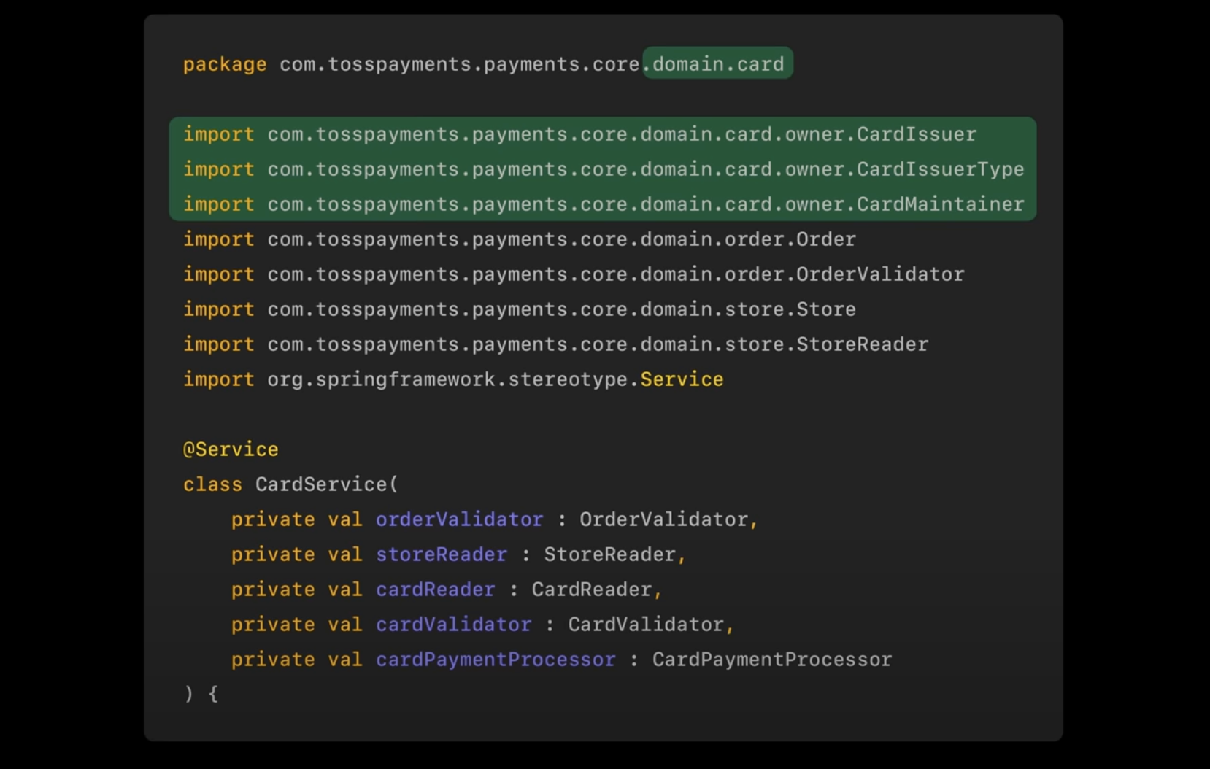Click the opening curly brace after the constructor

(213, 694)
